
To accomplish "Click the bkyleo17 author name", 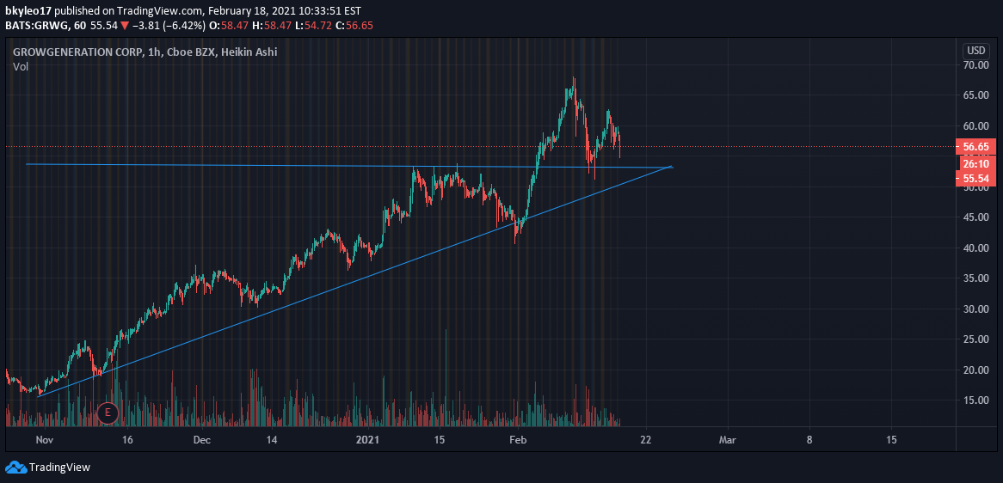I will [x=27, y=11].
